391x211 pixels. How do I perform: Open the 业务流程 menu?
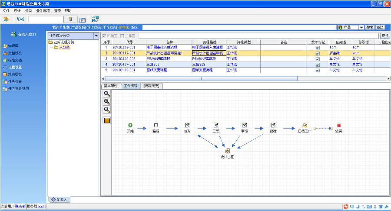pyautogui.click(x=43, y=10)
